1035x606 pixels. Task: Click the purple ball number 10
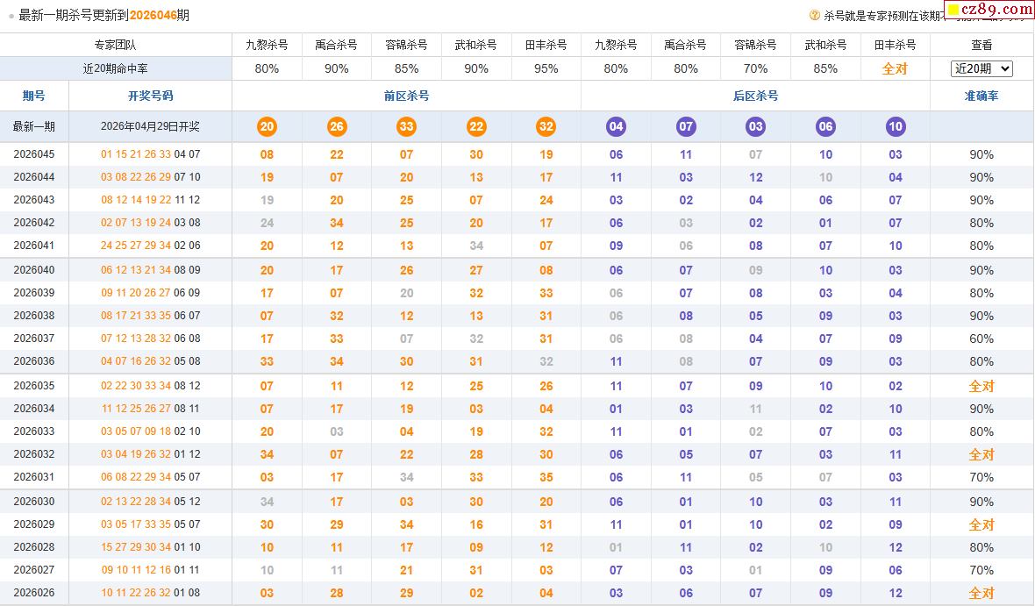[x=895, y=126]
